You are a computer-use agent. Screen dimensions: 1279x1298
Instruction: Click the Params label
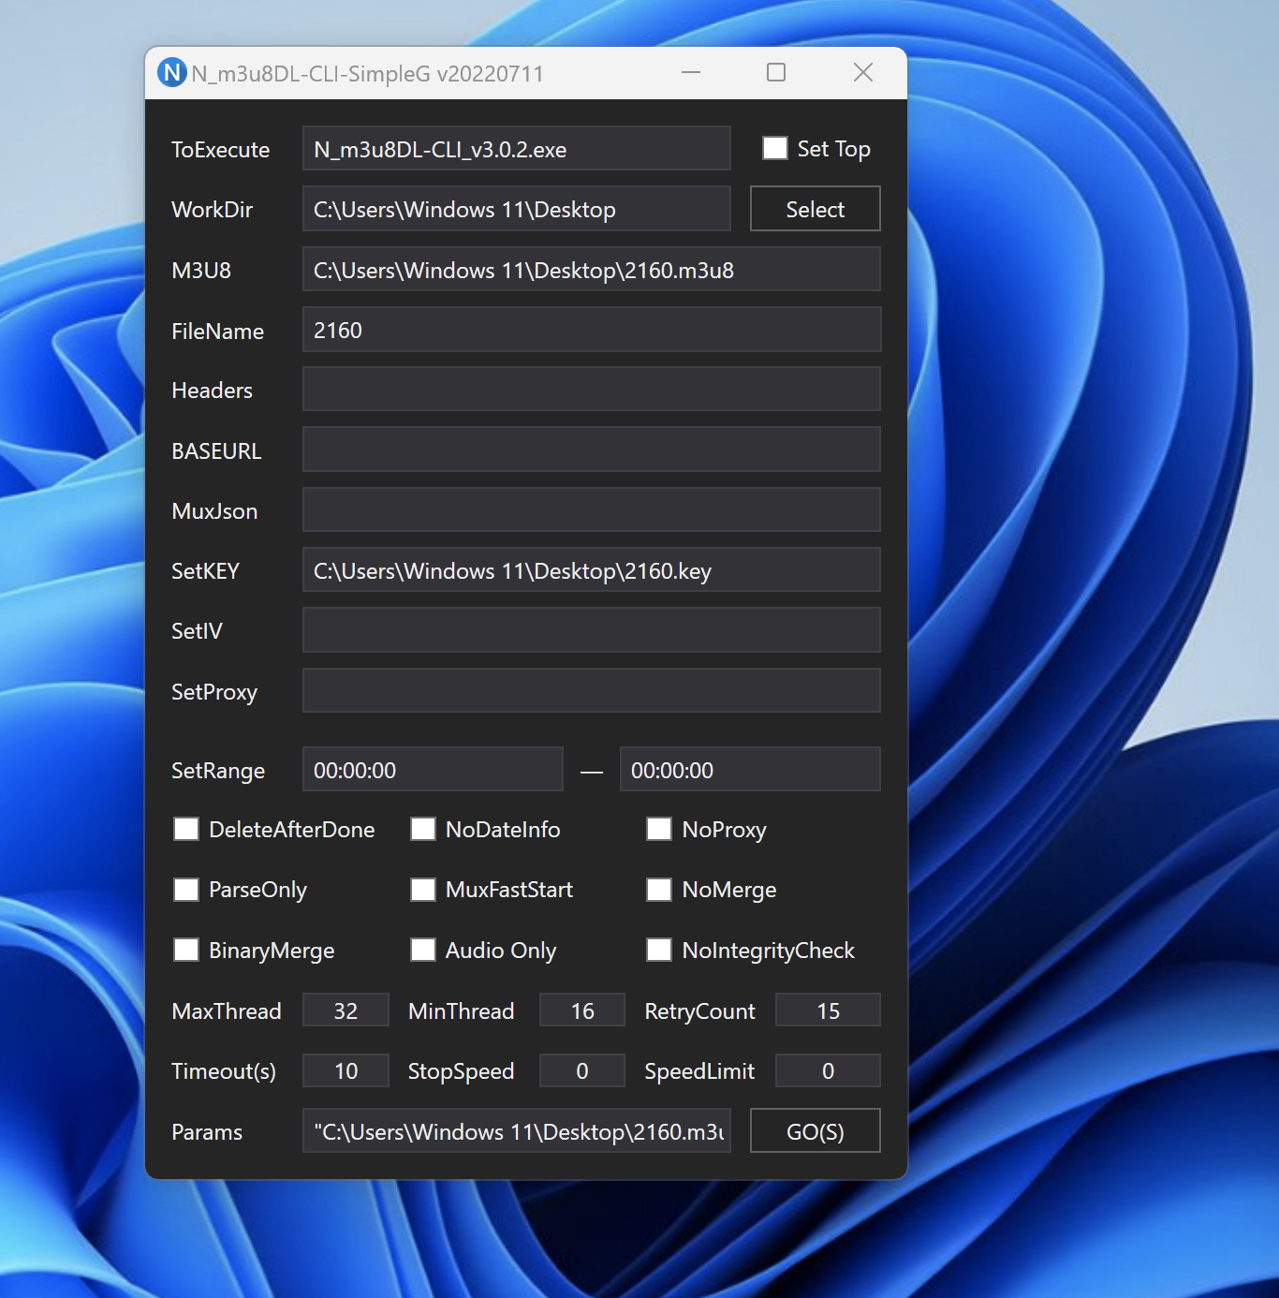pyautogui.click(x=207, y=1132)
